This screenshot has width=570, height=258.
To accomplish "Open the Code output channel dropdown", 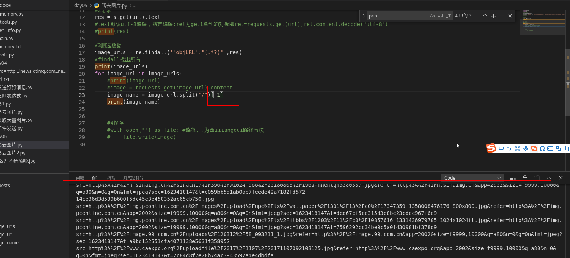I will click(472, 178).
